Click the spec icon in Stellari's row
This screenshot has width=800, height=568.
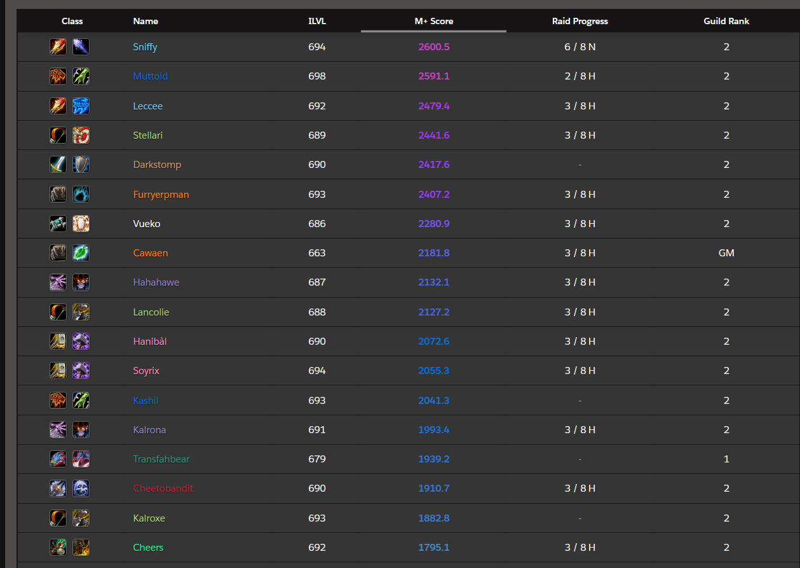pos(81,135)
